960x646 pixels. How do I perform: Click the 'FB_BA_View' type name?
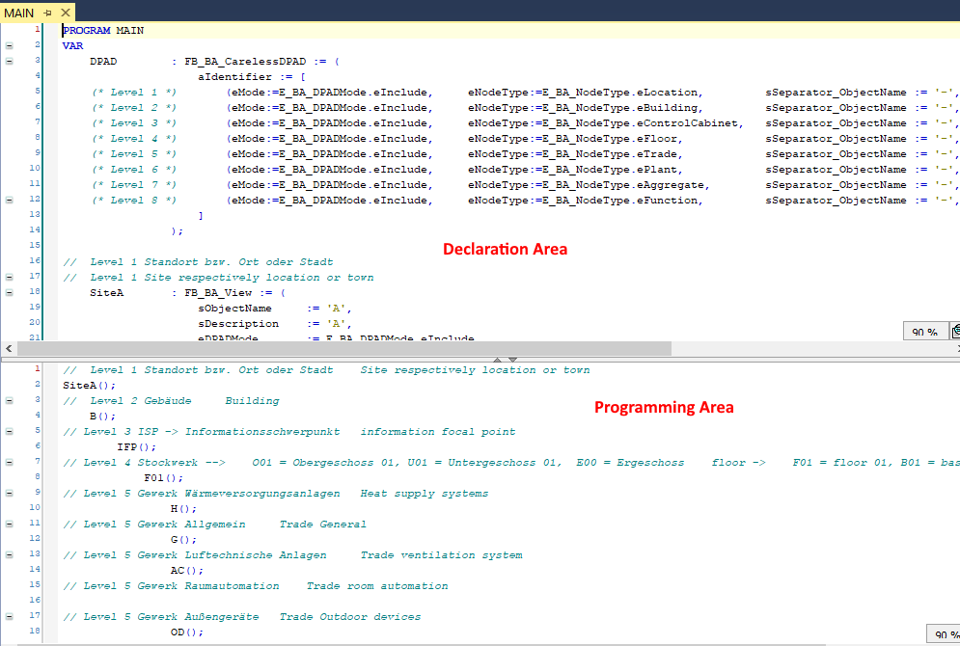(x=219, y=292)
